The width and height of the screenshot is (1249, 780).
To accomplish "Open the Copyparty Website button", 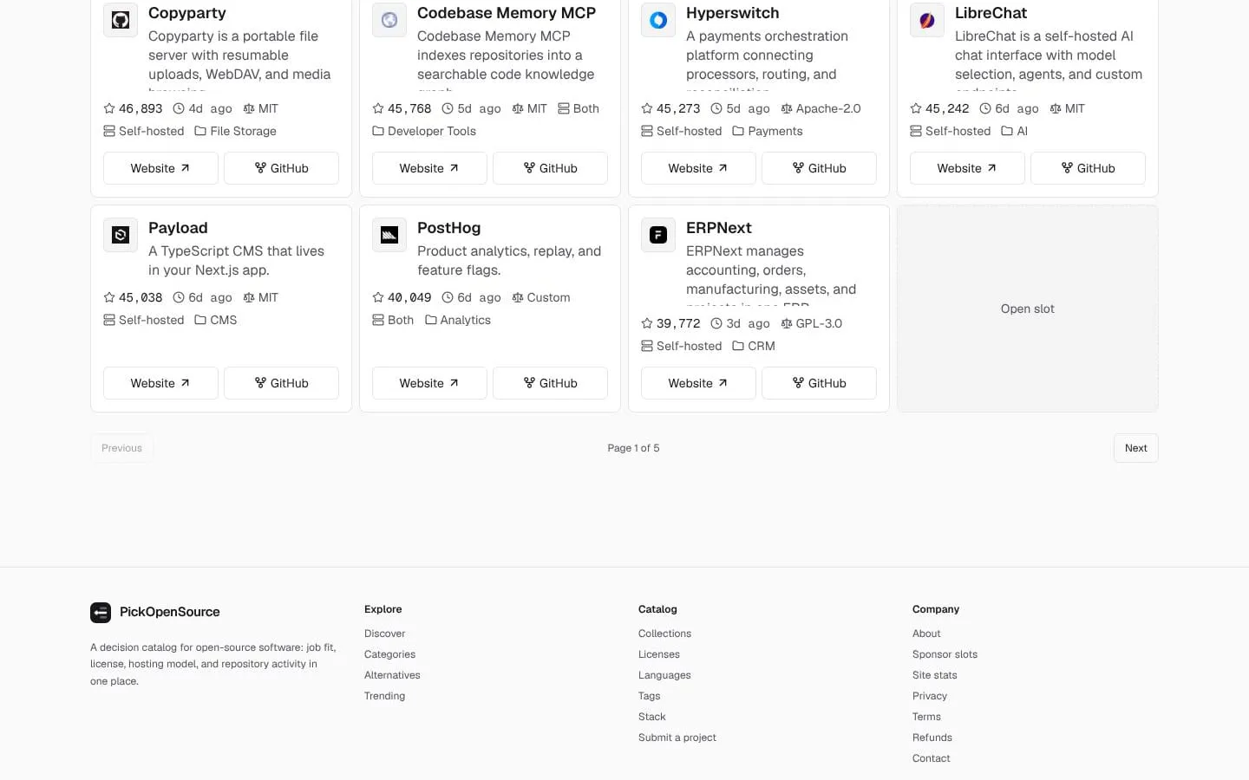I will coord(160,168).
